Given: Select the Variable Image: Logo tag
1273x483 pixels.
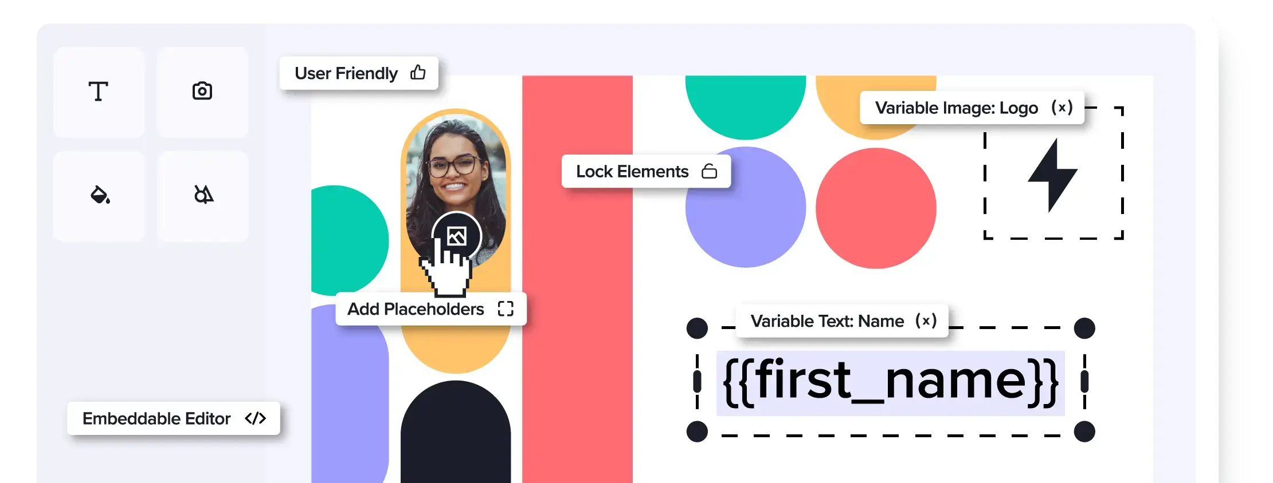Looking at the screenshot, I should click(956, 108).
